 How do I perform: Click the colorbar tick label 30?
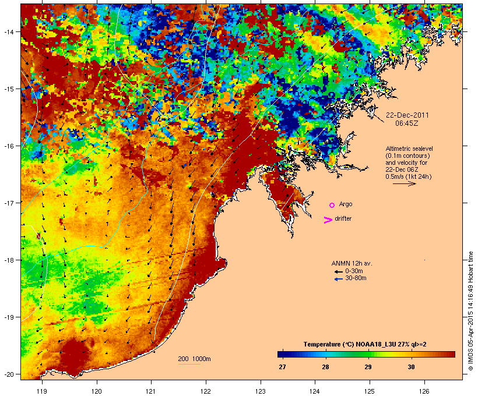pos(411,367)
